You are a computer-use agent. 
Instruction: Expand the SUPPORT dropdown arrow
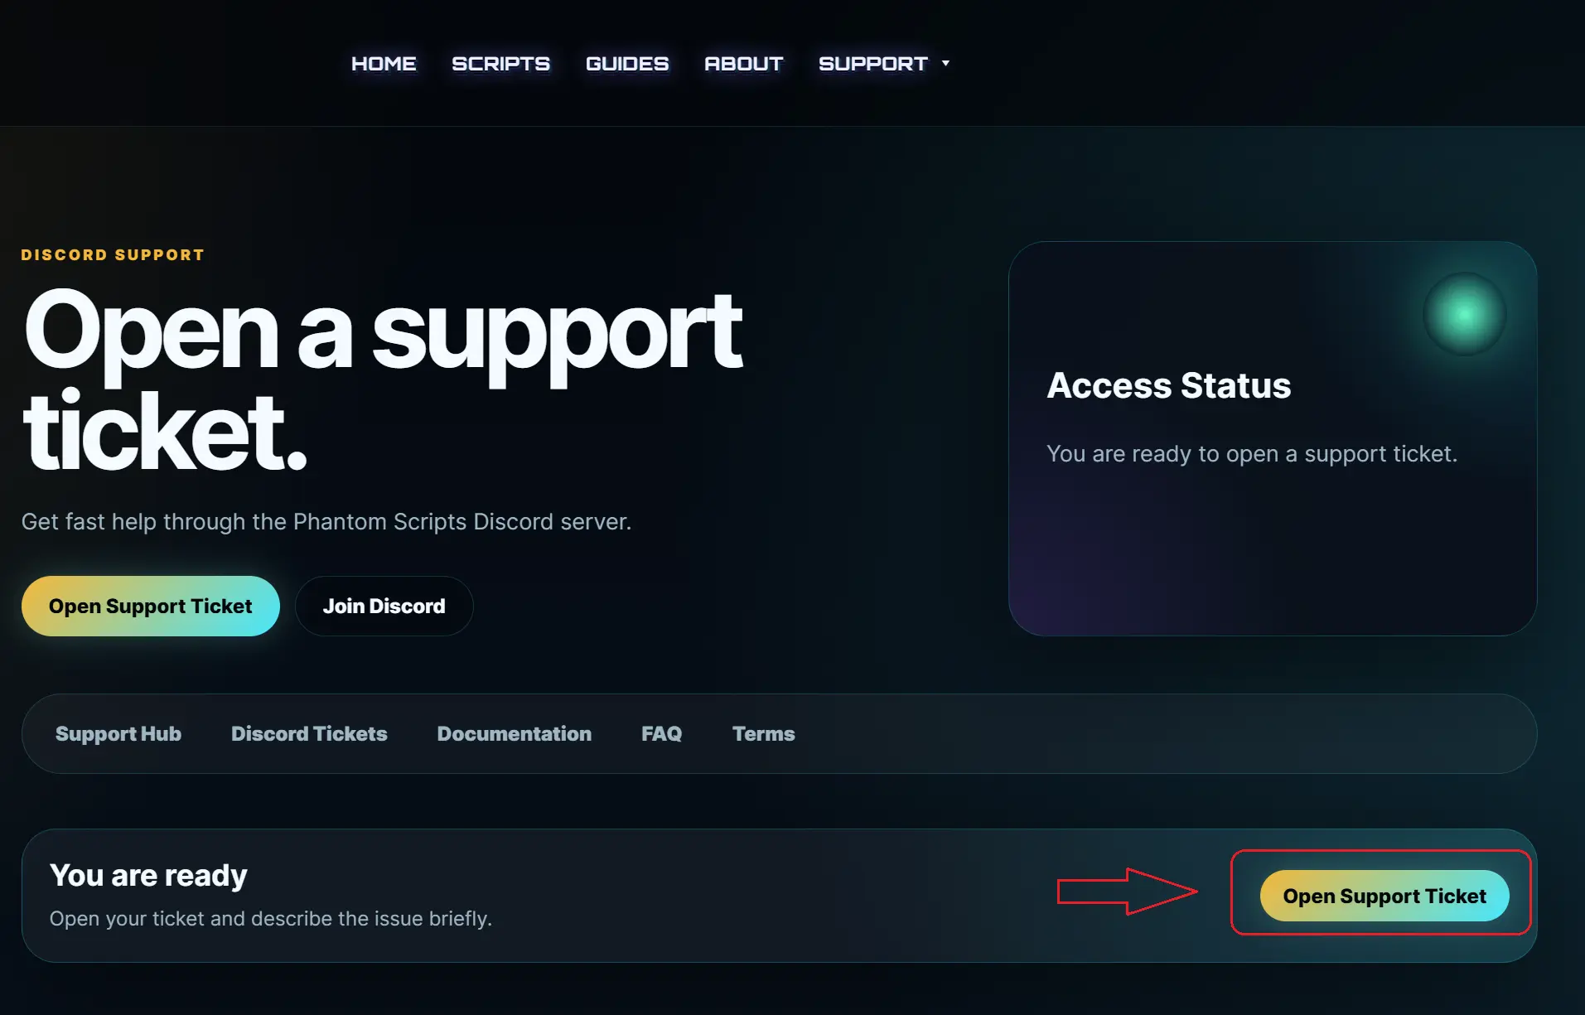point(945,64)
